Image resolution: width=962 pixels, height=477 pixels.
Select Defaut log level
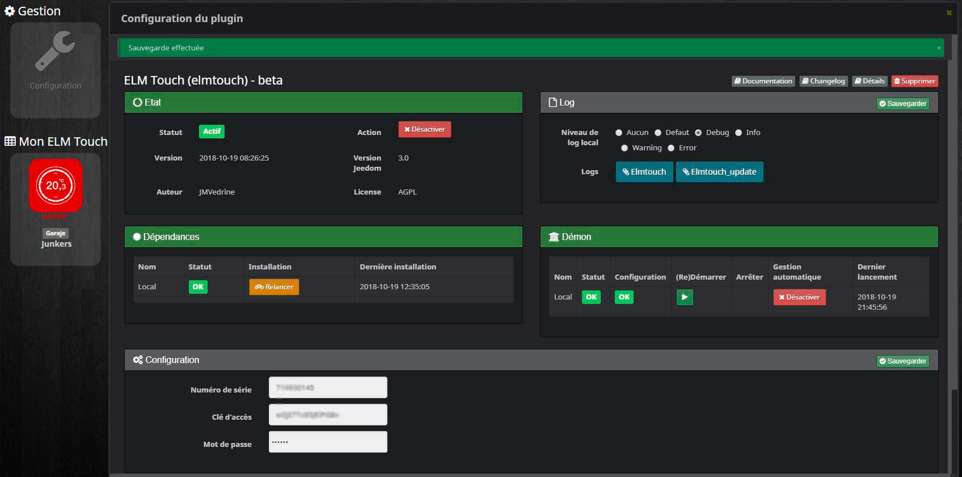pyautogui.click(x=658, y=133)
